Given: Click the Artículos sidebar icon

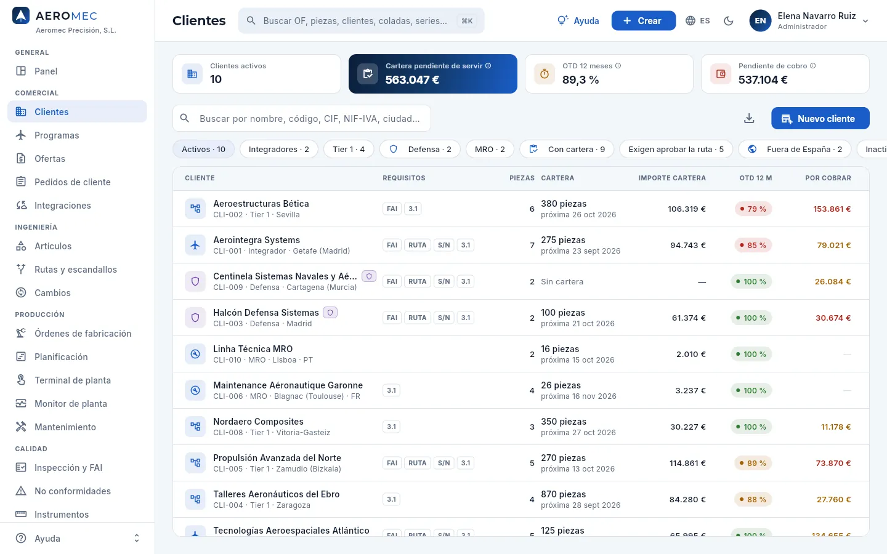Looking at the screenshot, I should 21,246.
